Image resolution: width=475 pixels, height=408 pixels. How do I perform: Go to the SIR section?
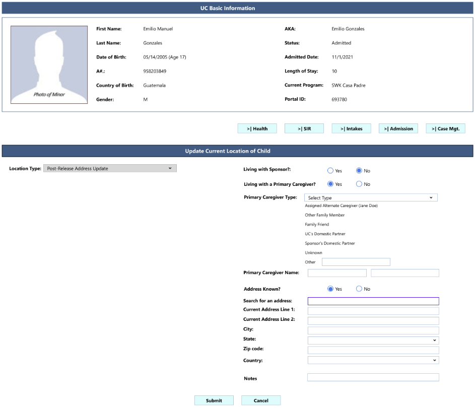point(304,128)
